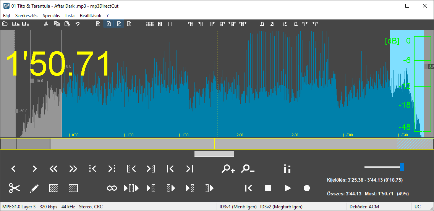This screenshot has height=211, width=434.
Task: Click the Összes 3'44.13 total text
Action: (x=344, y=194)
